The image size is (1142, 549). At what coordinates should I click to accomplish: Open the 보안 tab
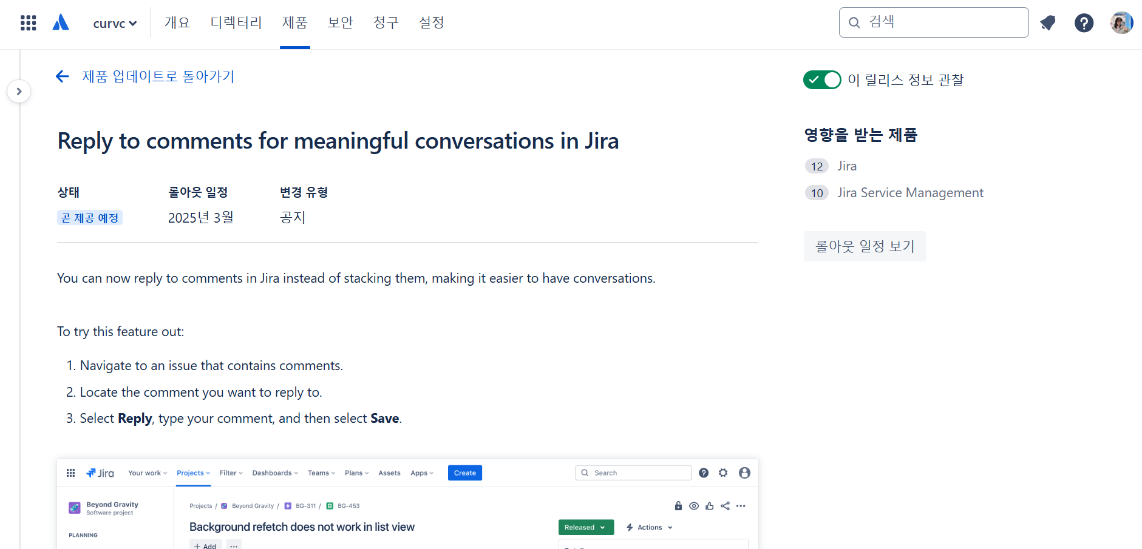click(x=341, y=23)
